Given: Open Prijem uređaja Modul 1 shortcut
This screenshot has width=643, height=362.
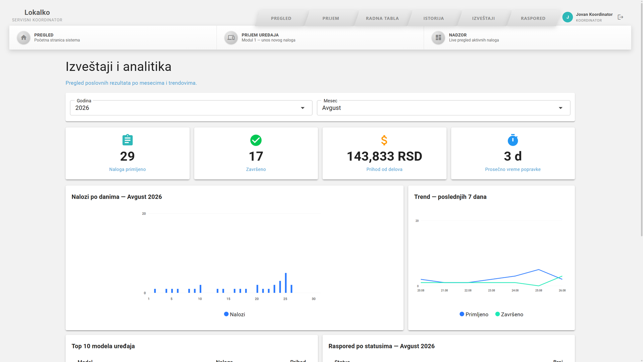Looking at the screenshot, I should click(x=320, y=38).
